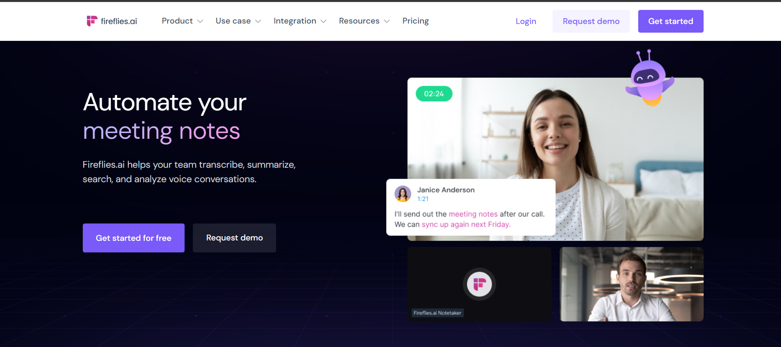The image size is (781, 347).
Task: Click Get started for free button
Action: point(134,238)
